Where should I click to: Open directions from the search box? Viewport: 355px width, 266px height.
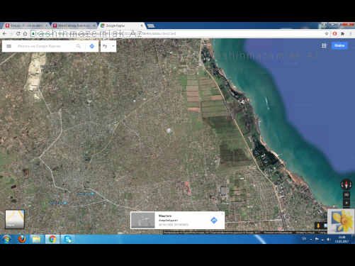(92, 46)
